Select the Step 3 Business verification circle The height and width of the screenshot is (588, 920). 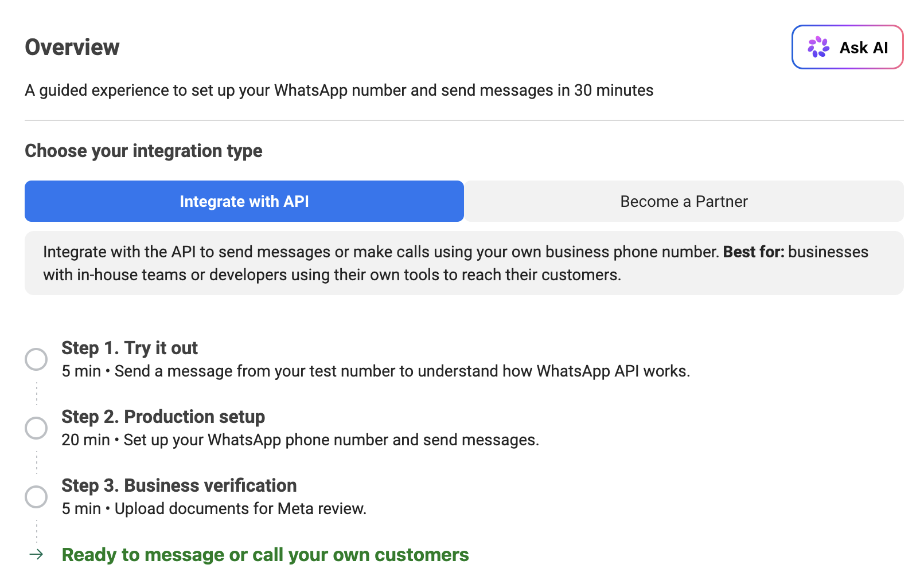(36, 497)
